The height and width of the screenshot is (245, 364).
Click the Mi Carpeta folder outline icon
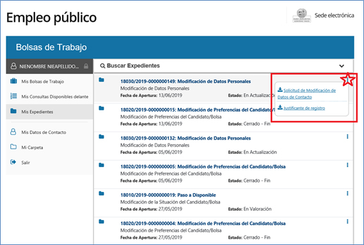click(13, 147)
